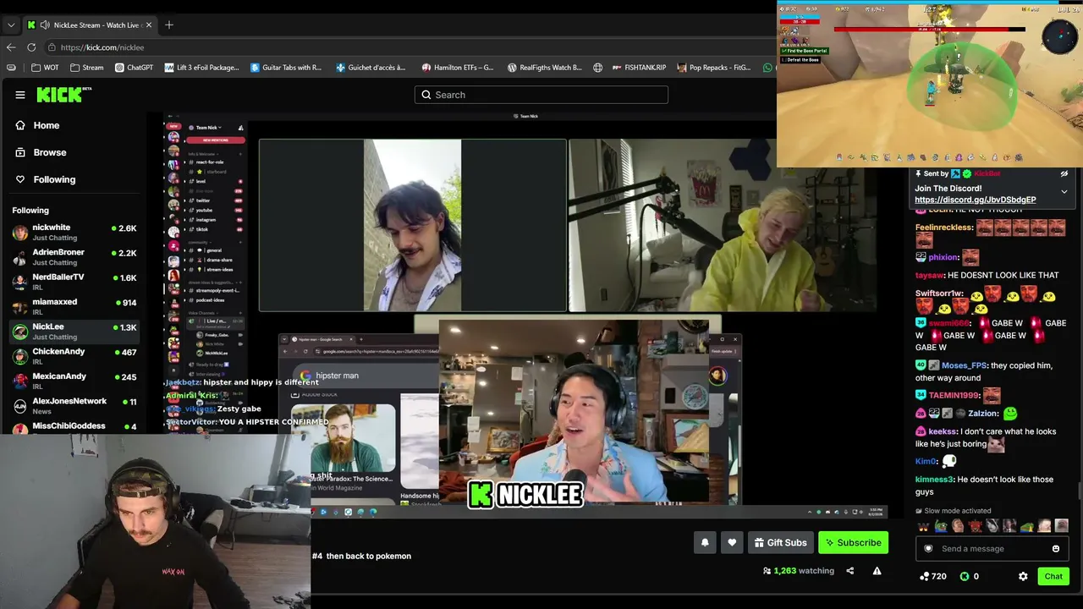Open the ChatGPT bookmark
Image resolution: width=1083 pixels, height=609 pixels.
134,68
